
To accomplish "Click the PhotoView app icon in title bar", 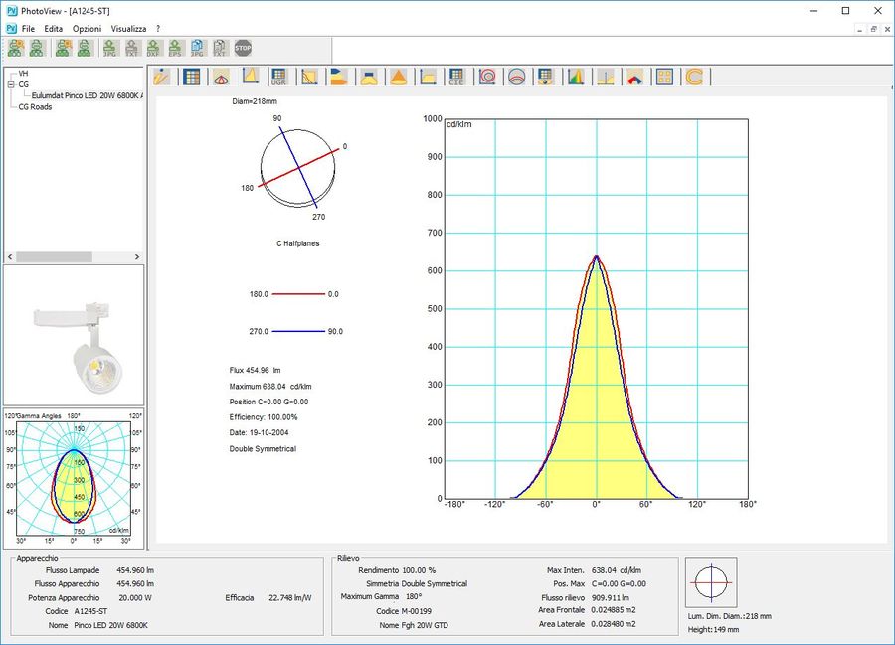I will (x=11, y=11).
